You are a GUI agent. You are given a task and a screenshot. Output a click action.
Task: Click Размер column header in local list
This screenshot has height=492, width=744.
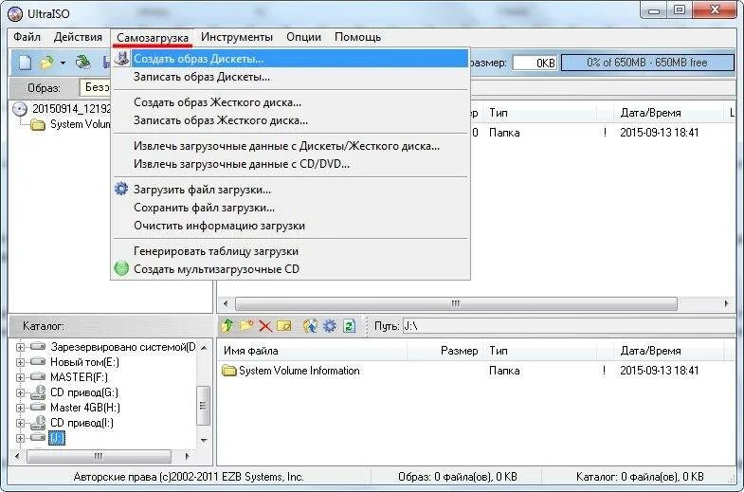tap(445, 351)
